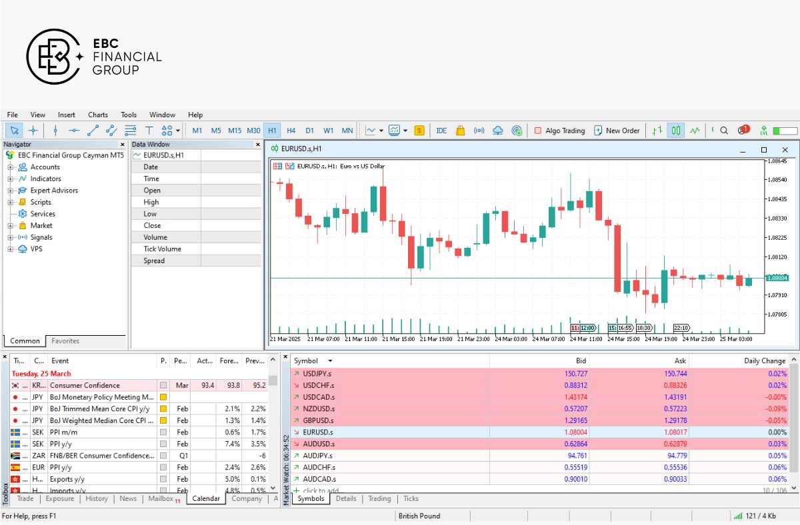Switch to the News tab in Toolbox
The height and width of the screenshot is (525, 800).
[128, 498]
